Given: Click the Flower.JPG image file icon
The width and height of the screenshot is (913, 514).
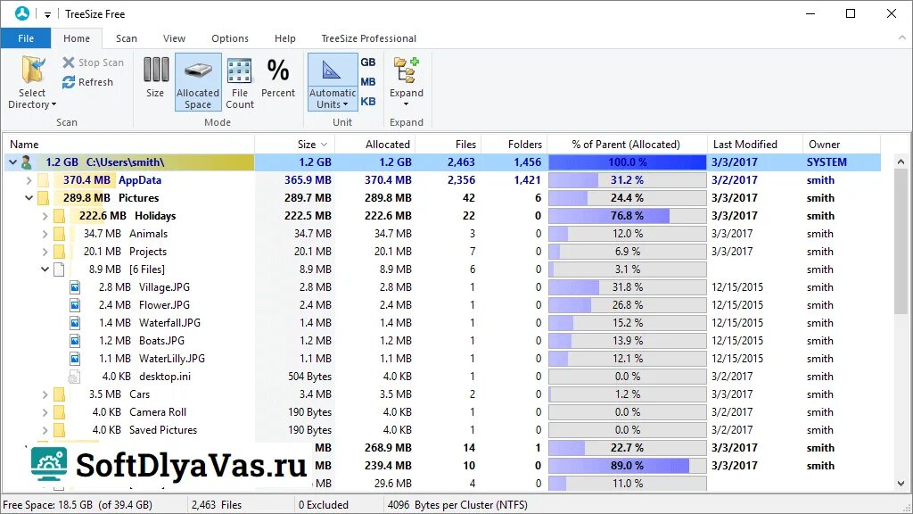Looking at the screenshot, I should point(75,305).
